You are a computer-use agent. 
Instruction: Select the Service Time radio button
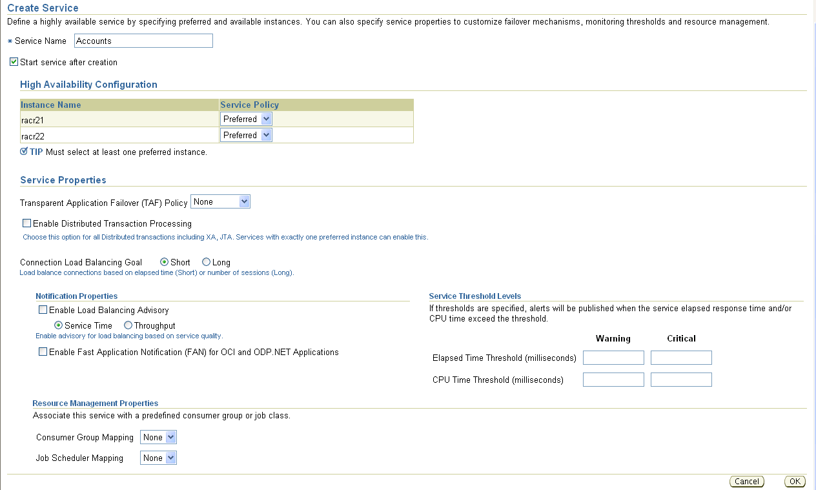[x=59, y=325]
